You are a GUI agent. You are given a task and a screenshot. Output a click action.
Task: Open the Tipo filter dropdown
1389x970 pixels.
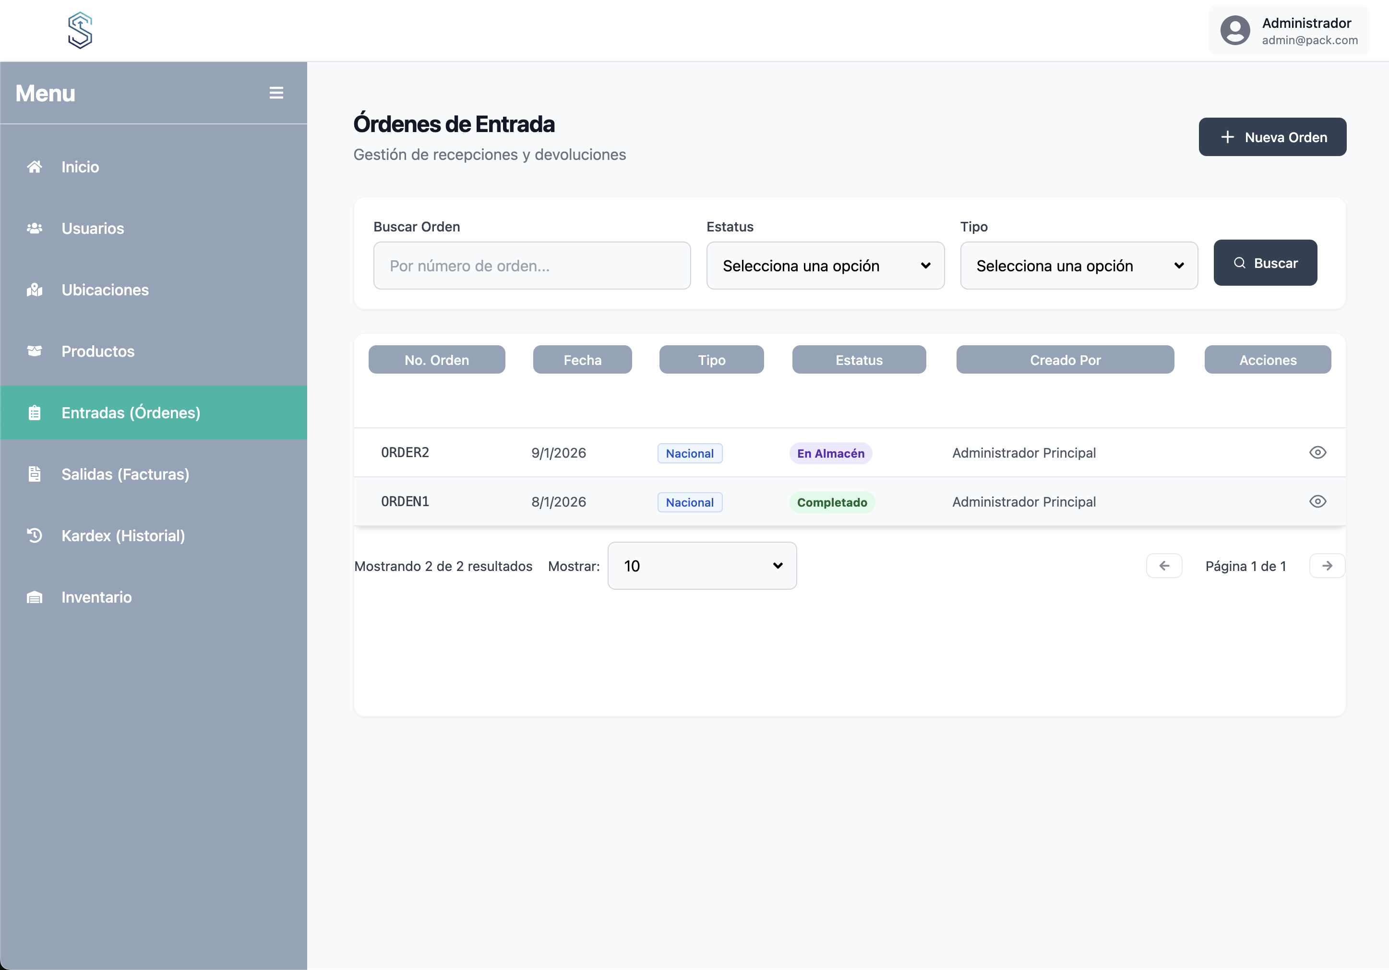tap(1078, 266)
